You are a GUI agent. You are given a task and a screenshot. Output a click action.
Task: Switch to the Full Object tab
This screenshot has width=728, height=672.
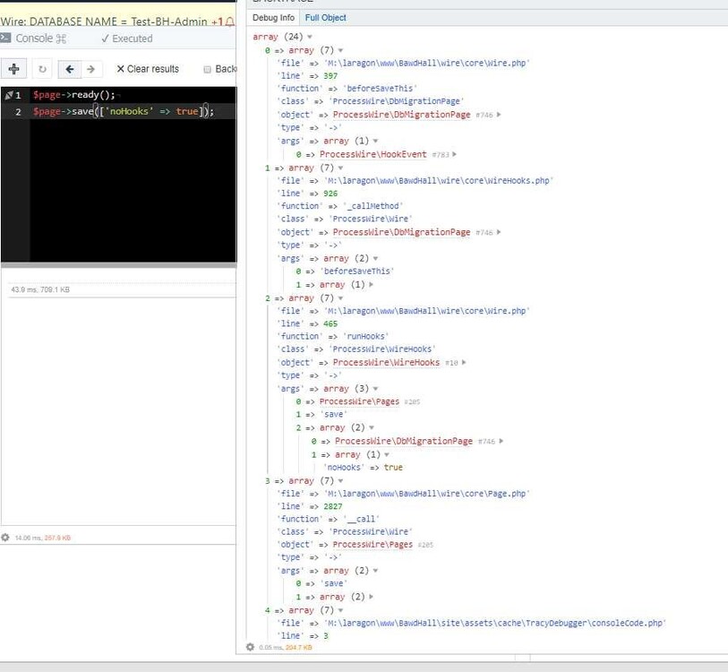325,17
